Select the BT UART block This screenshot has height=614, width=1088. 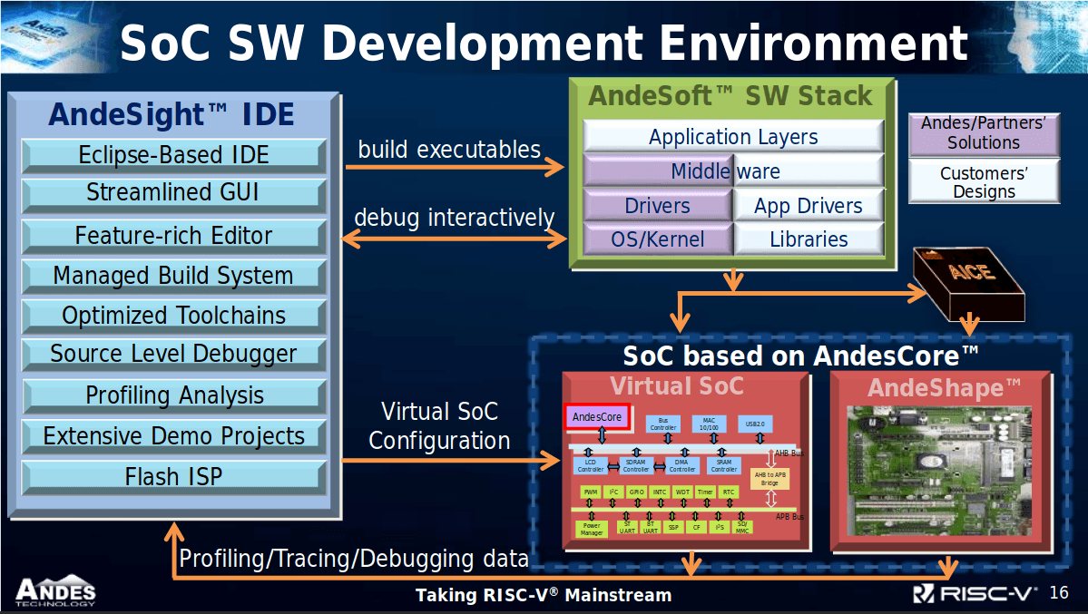coord(650,528)
